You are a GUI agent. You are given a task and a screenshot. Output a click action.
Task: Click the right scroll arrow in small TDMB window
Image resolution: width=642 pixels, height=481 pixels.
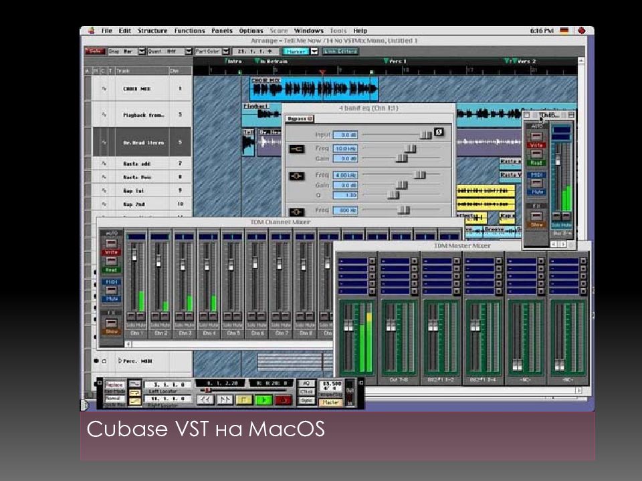pos(562,245)
